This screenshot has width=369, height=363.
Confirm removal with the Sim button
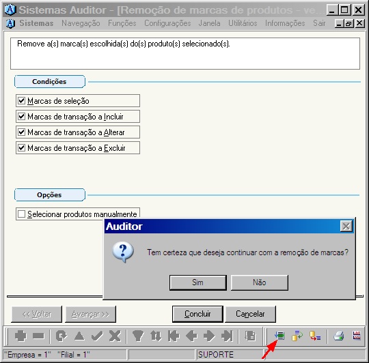[198, 282]
